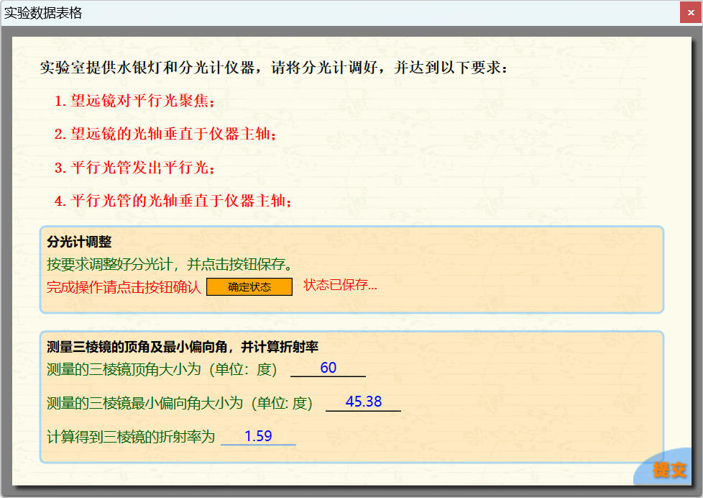Click requirement 3 平行光管发出平行光
The height and width of the screenshot is (498, 703).
point(134,168)
